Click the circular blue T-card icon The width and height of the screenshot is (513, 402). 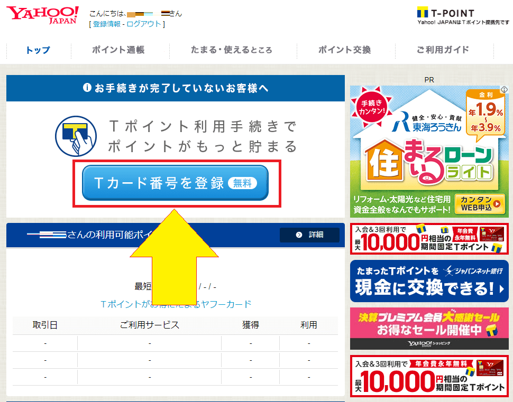pyautogui.click(x=76, y=134)
